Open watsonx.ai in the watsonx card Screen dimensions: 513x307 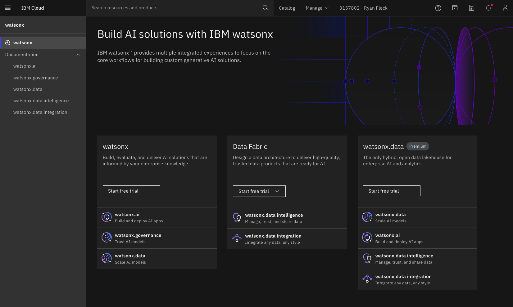coord(127,215)
